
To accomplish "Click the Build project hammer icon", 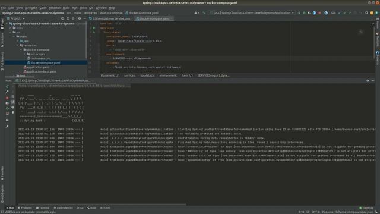I will pos(204,13).
